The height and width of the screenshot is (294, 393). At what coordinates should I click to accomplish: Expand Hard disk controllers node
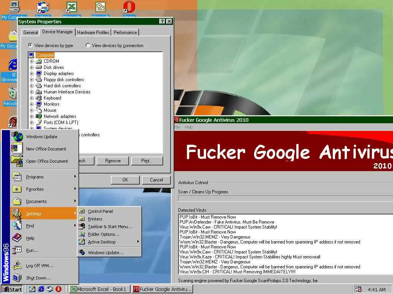[31, 86]
